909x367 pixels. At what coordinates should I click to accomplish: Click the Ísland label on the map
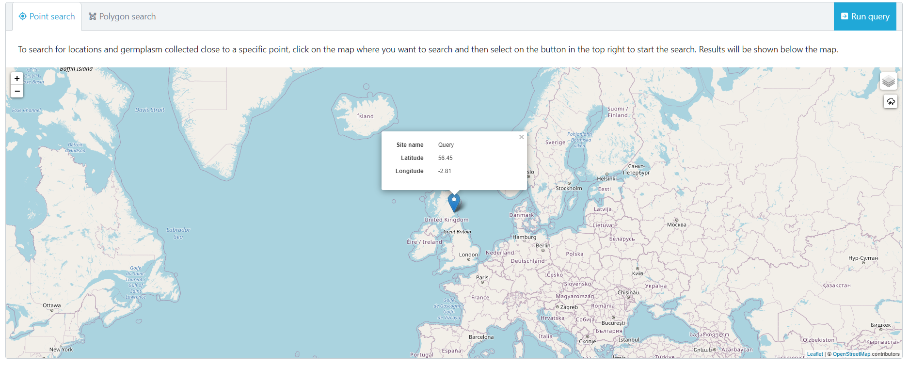[365, 116]
